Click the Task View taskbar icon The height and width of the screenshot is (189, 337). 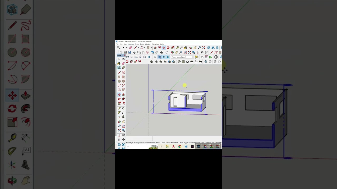tap(161, 146)
